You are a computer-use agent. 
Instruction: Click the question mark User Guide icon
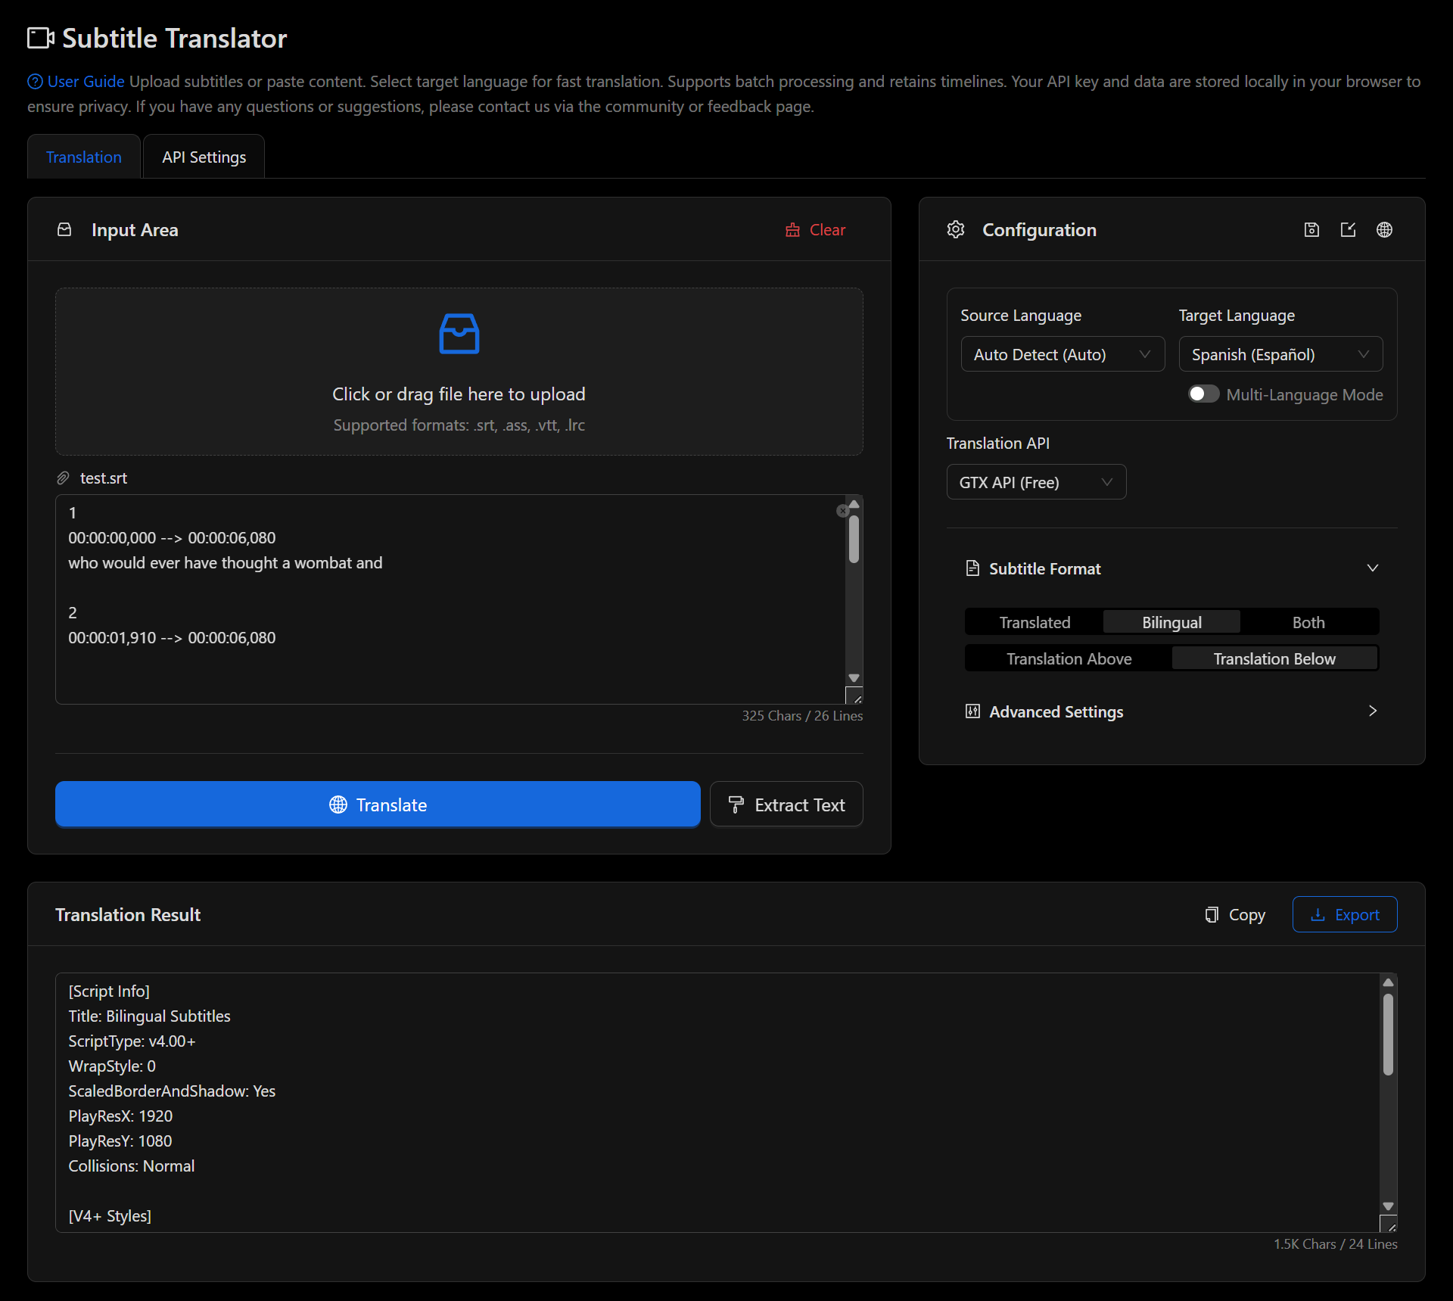[x=35, y=82]
